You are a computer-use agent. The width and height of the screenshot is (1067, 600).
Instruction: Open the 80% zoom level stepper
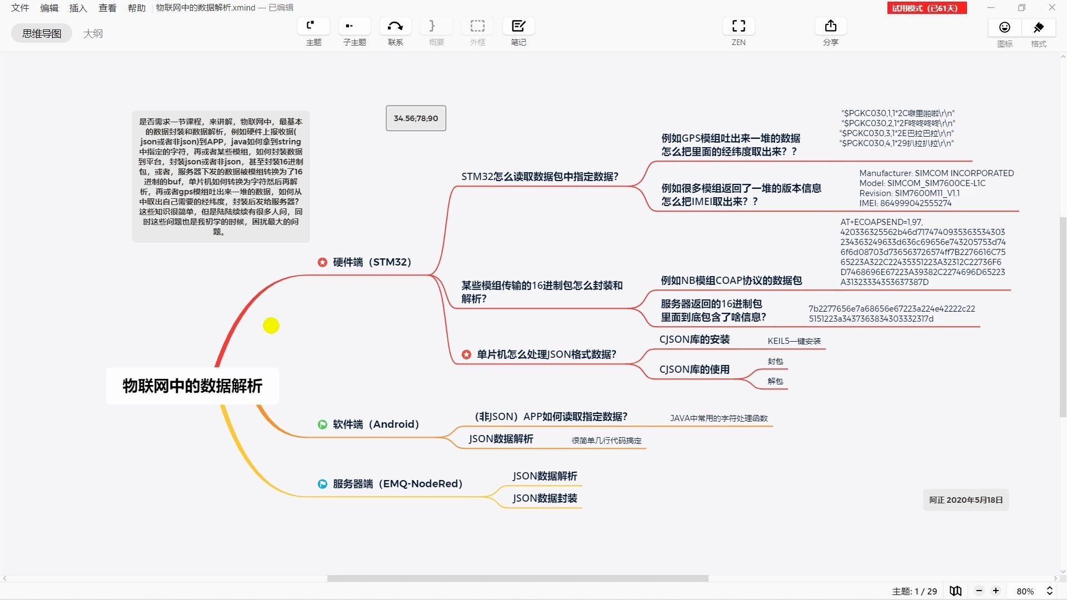pyautogui.click(x=1049, y=591)
